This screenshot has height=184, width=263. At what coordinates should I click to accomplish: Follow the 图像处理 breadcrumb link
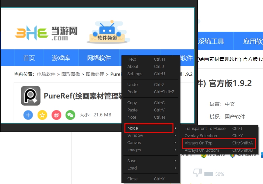(95, 74)
